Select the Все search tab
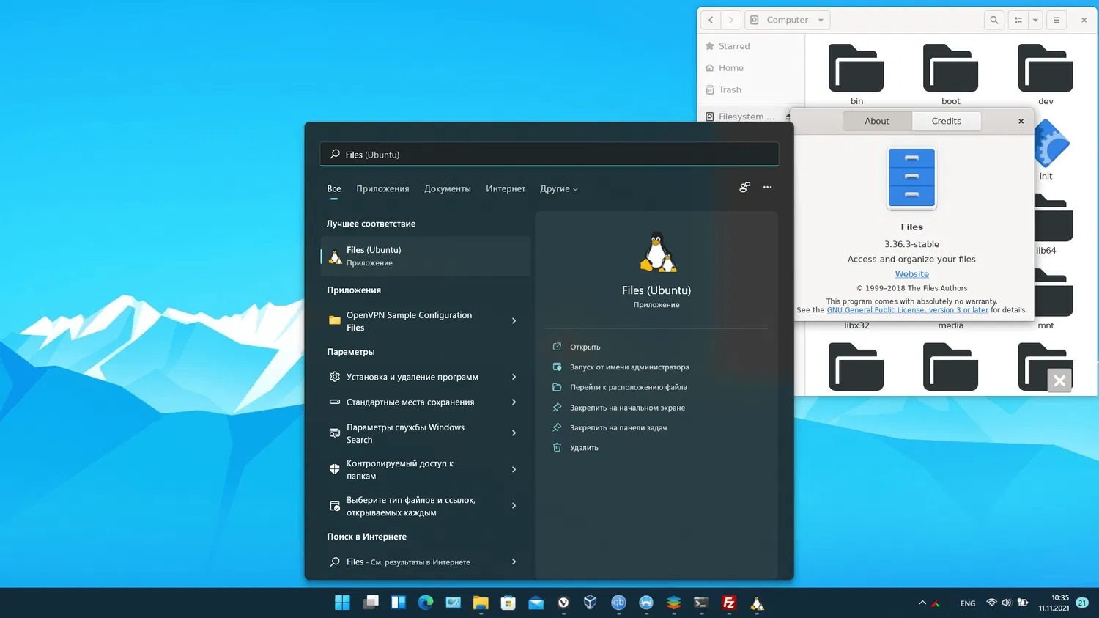 334,189
